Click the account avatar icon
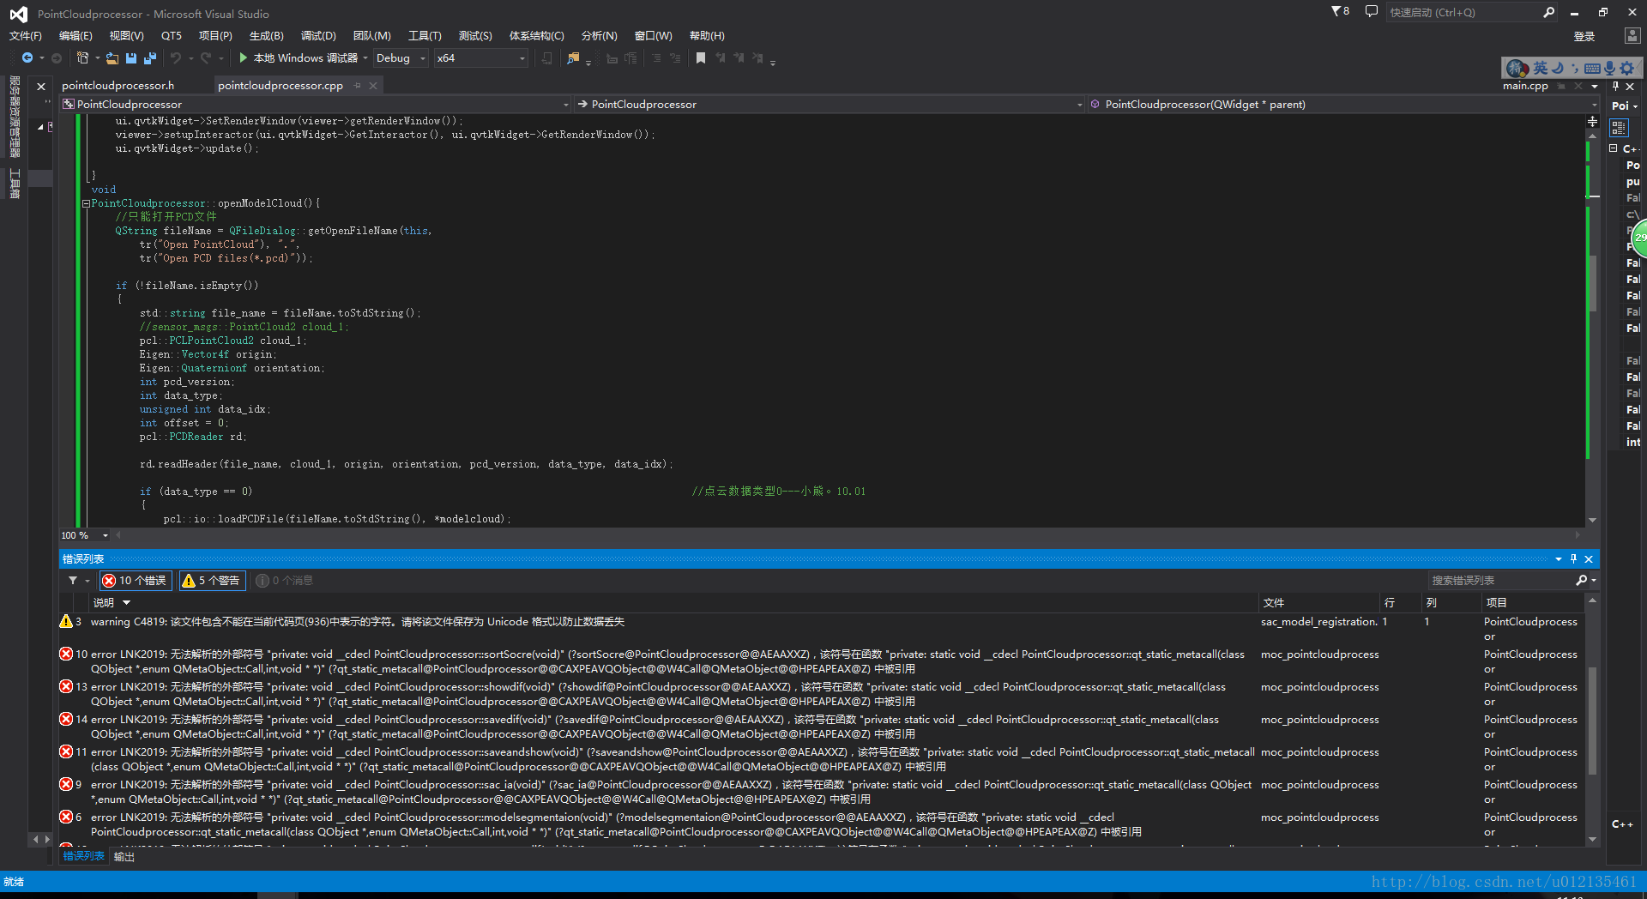This screenshot has height=899, width=1647. 1632,36
